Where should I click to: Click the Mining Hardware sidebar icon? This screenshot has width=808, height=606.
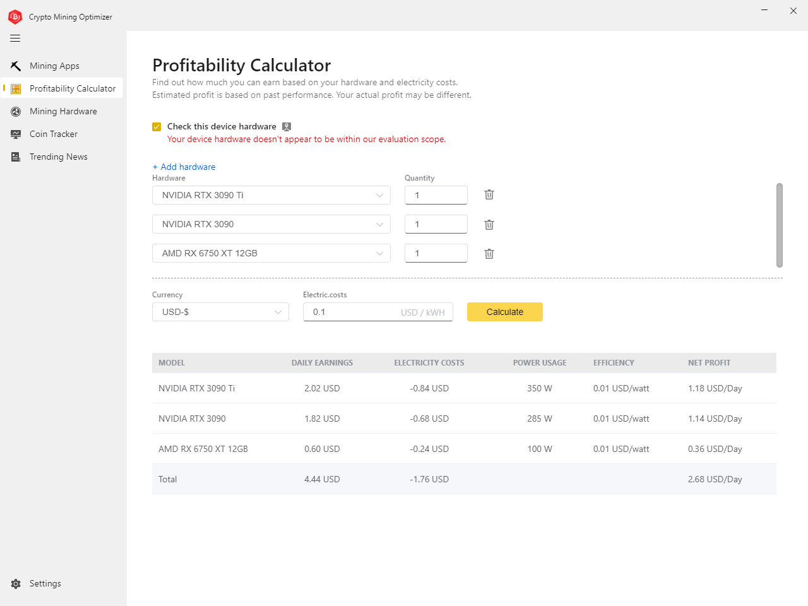click(x=16, y=112)
